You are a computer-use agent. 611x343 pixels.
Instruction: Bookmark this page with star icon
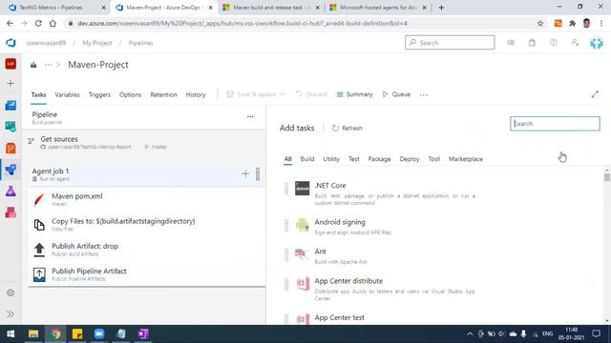(x=540, y=23)
